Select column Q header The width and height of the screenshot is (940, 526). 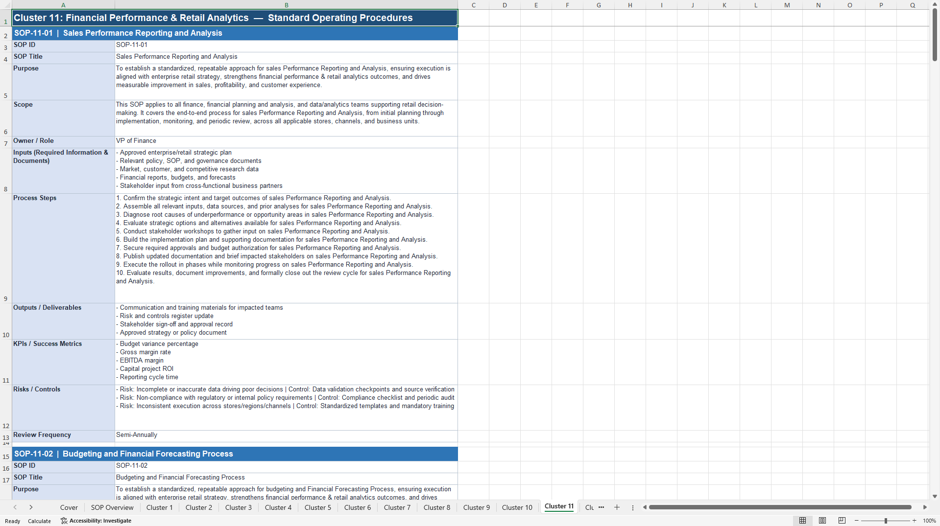pos(912,5)
